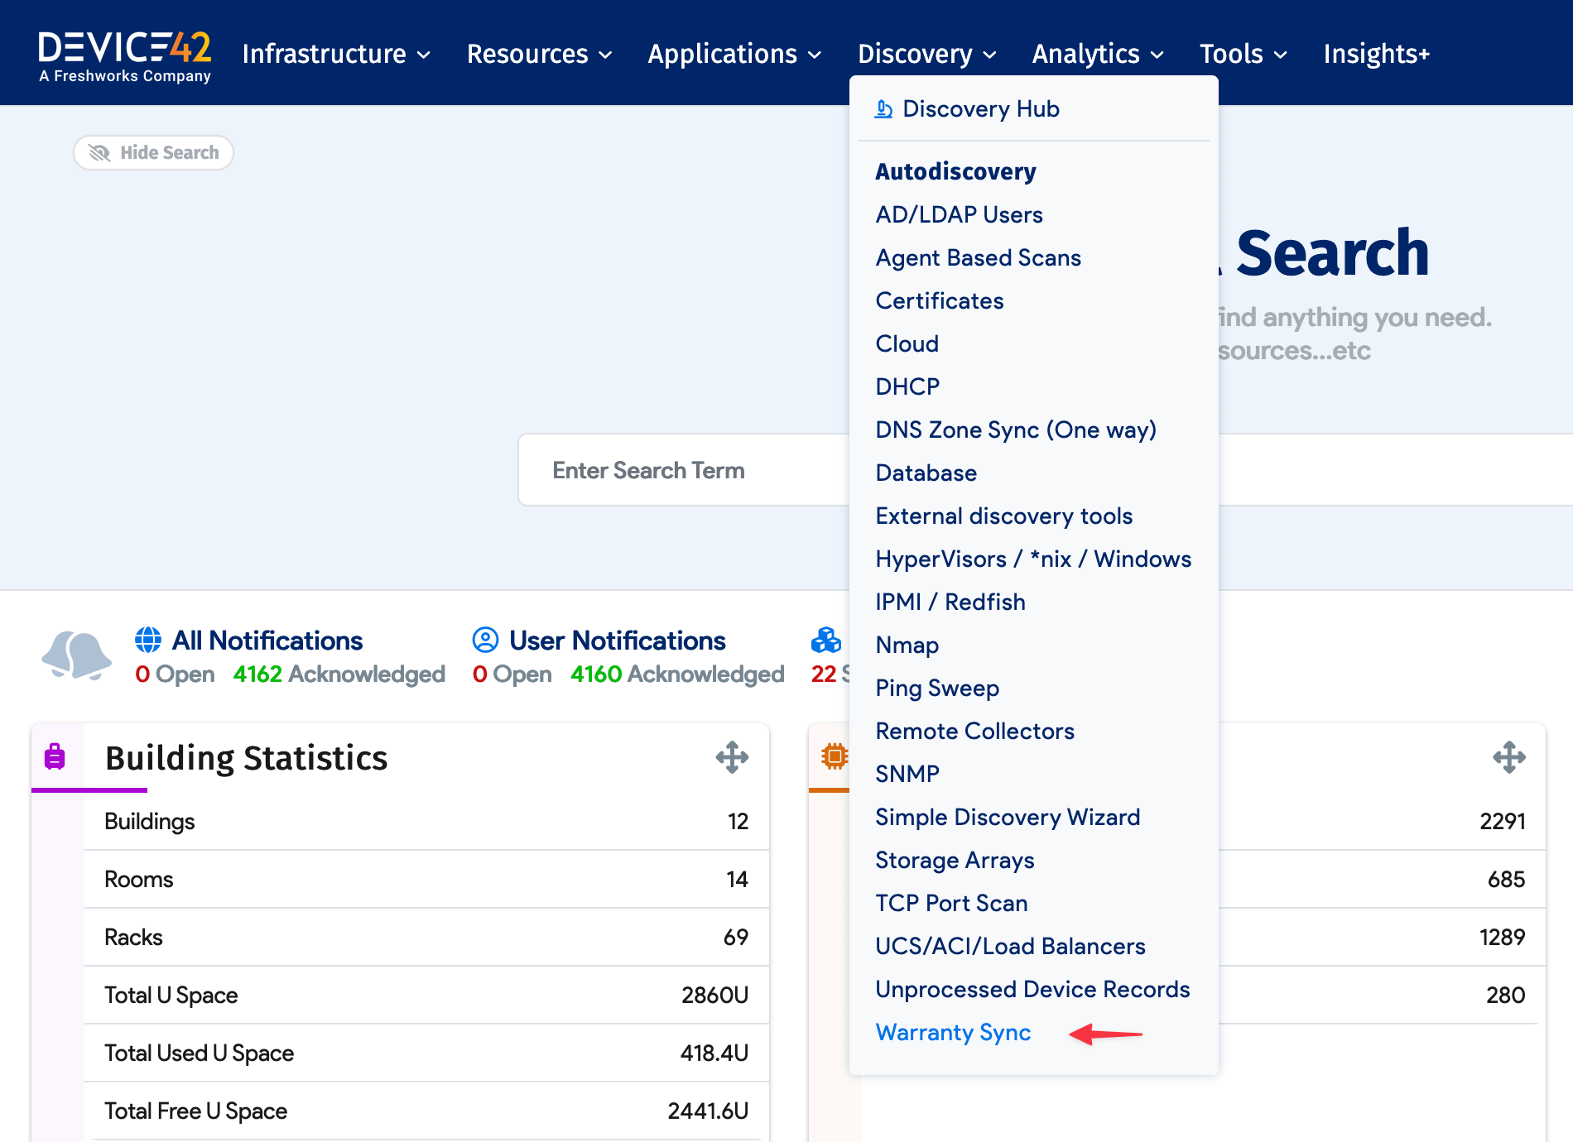Viewport: 1573px width, 1142px height.
Task: Open the All Notifications link
Action: pyautogui.click(x=267, y=641)
